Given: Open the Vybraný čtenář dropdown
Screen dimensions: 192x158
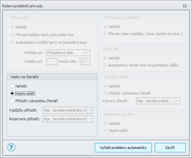Looking at the screenshot, I should pos(177,101).
